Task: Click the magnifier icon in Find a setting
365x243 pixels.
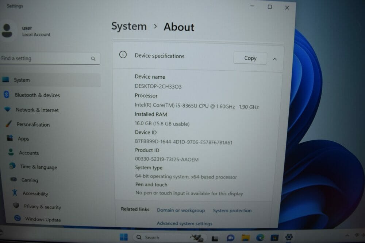Action: tap(93, 59)
